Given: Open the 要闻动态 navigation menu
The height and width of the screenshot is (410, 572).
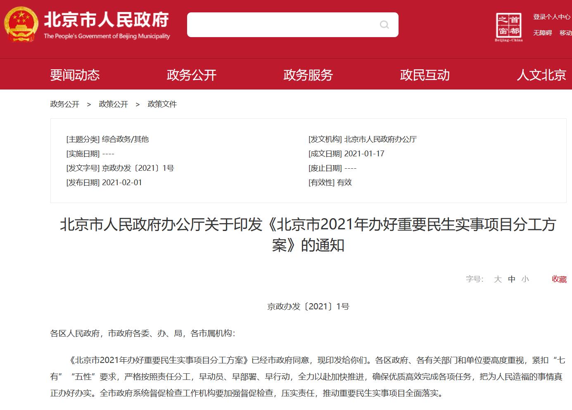Looking at the screenshot, I should (x=75, y=75).
